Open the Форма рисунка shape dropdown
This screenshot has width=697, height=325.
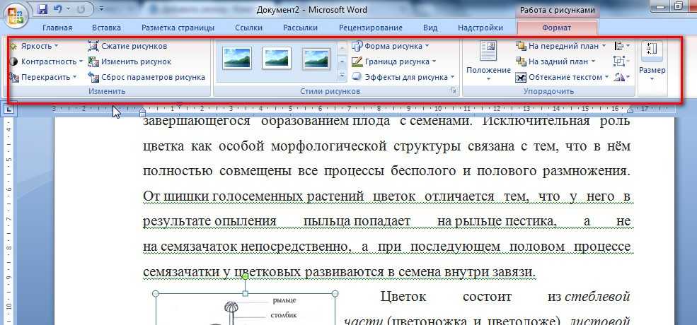tap(391, 46)
